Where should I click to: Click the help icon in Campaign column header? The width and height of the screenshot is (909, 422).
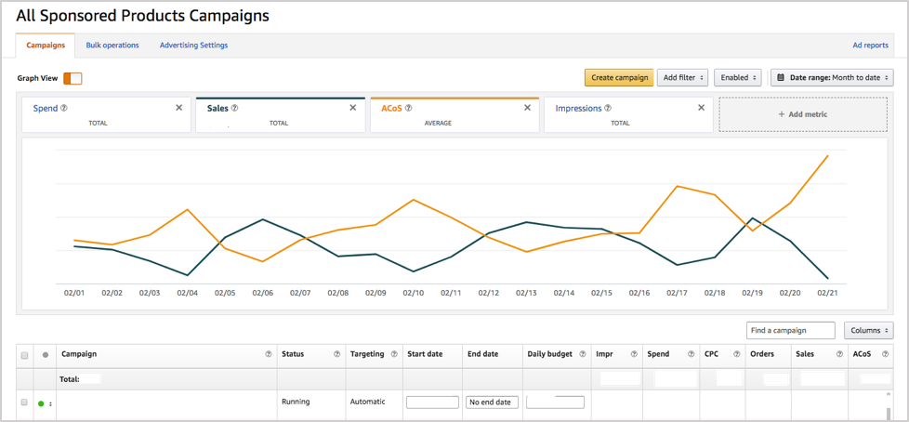tap(269, 354)
